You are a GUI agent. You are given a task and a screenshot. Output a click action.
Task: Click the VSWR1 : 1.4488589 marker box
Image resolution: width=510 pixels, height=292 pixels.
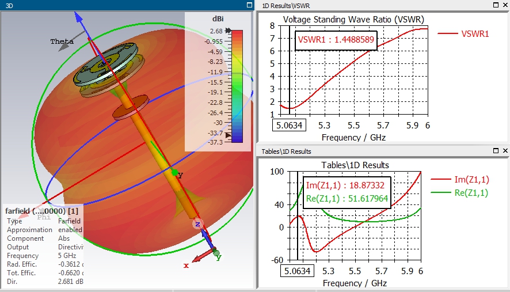pyautogui.click(x=336, y=40)
